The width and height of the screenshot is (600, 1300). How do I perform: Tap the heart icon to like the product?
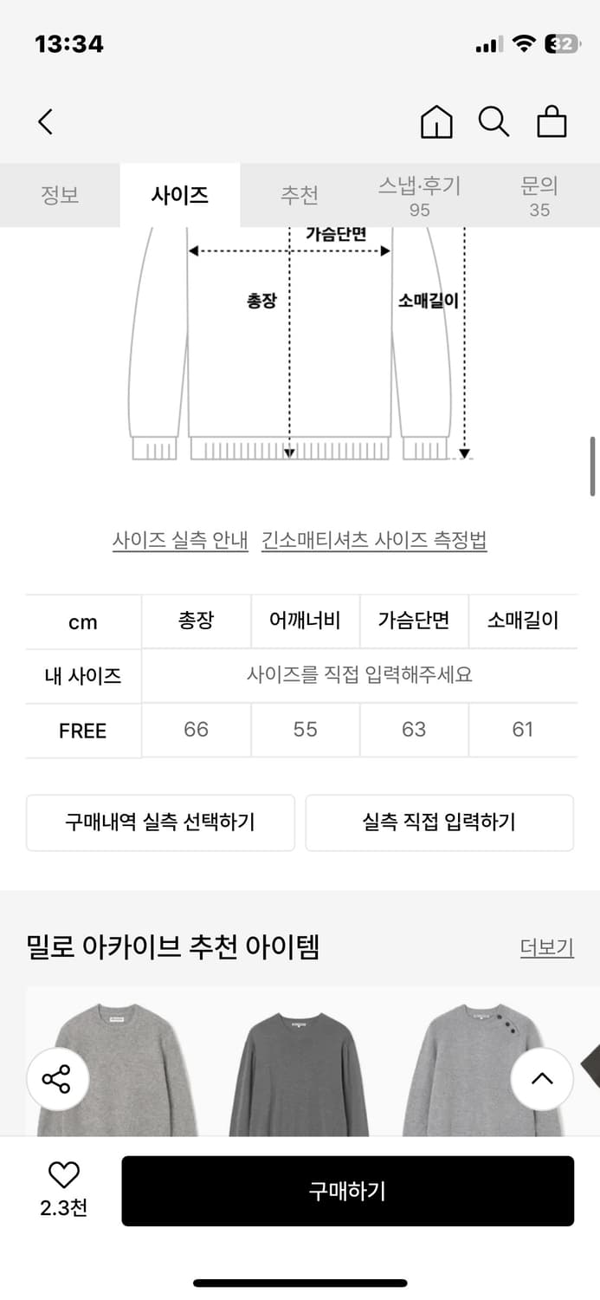click(x=62, y=1174)
